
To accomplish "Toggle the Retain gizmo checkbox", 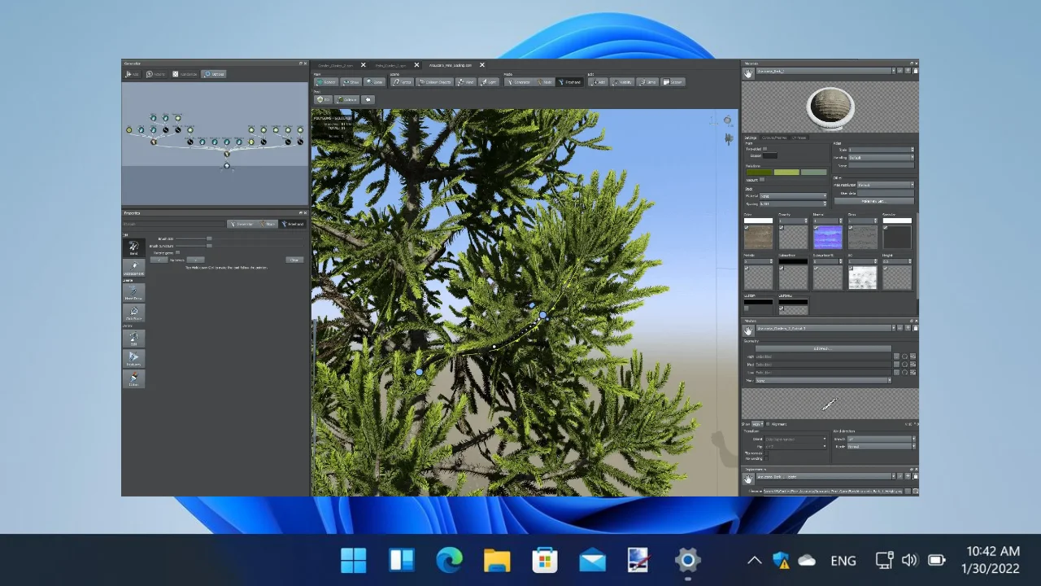I will click(x=177, y=252).
